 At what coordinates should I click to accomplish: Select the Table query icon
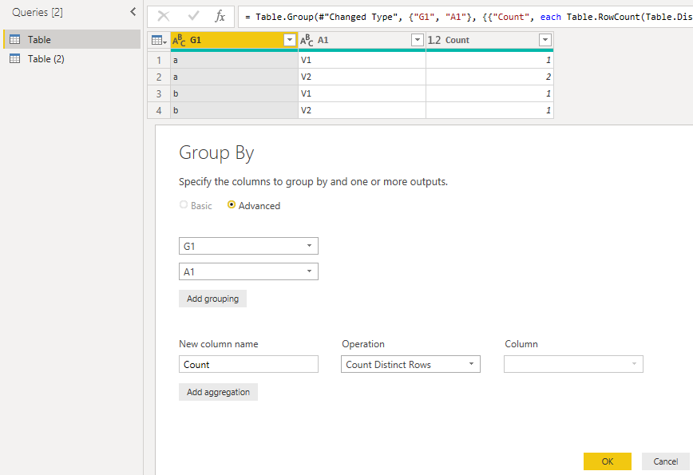(15, 39)
